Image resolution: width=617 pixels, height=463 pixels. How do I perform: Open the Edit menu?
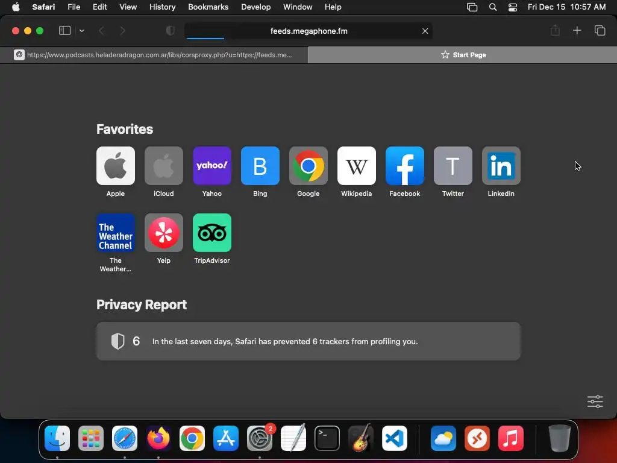pyautogui.click(x=99, y=7)
